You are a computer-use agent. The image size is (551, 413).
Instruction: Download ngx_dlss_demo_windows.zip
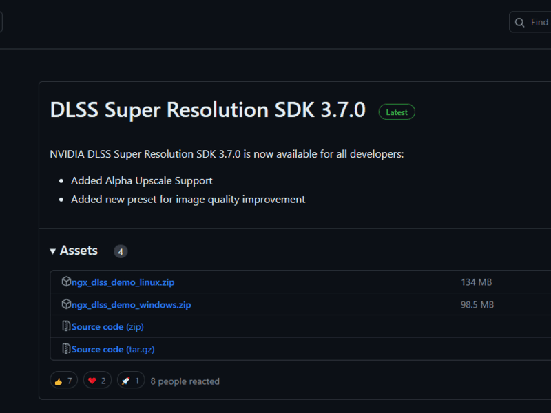(132, 305)
